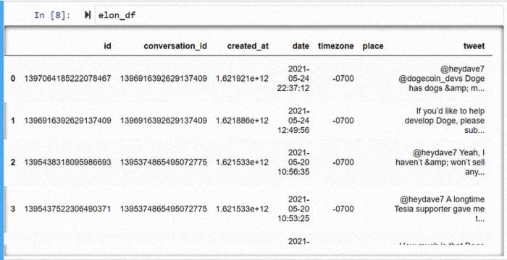
Task: Click row index 0 label
Action: (13, 79)
